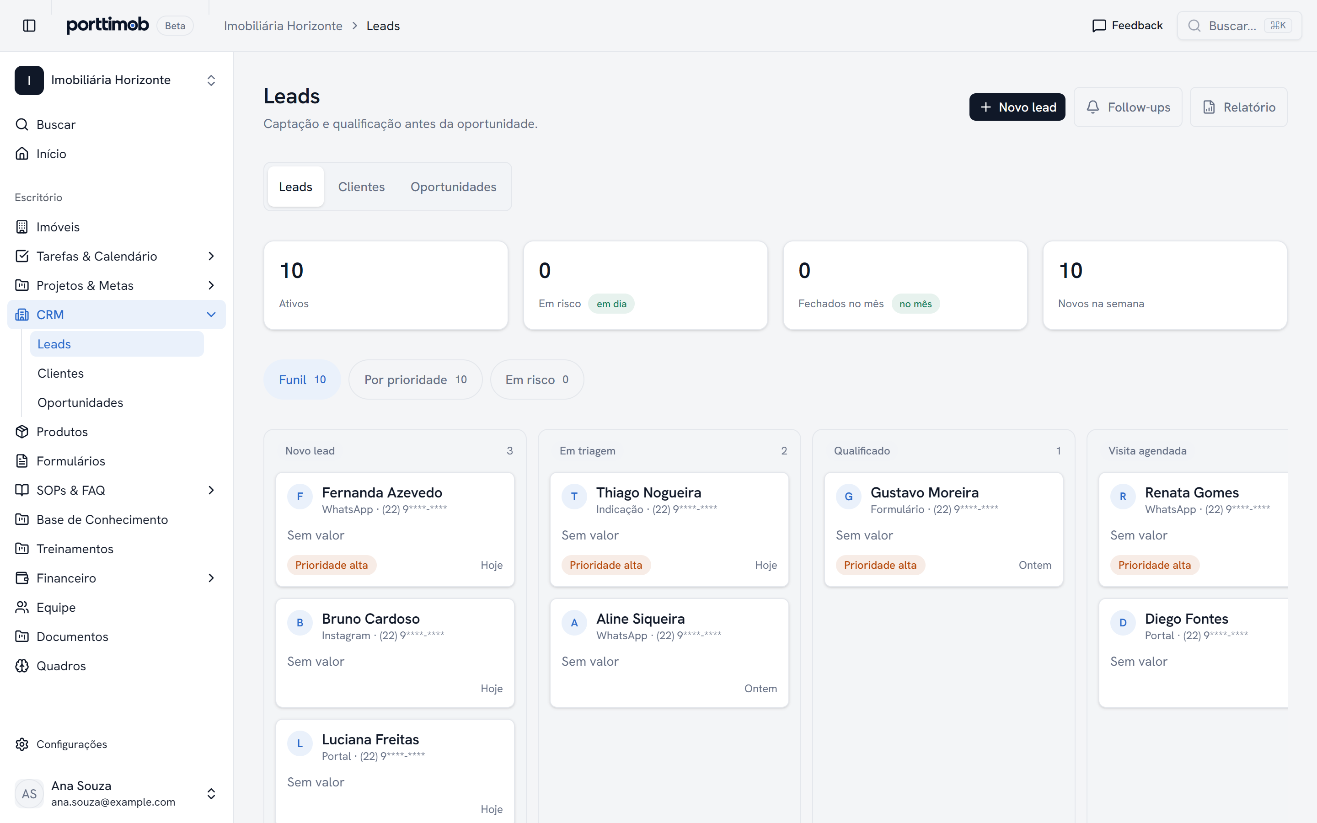Click the Relatório file icon

(1209, 107)
